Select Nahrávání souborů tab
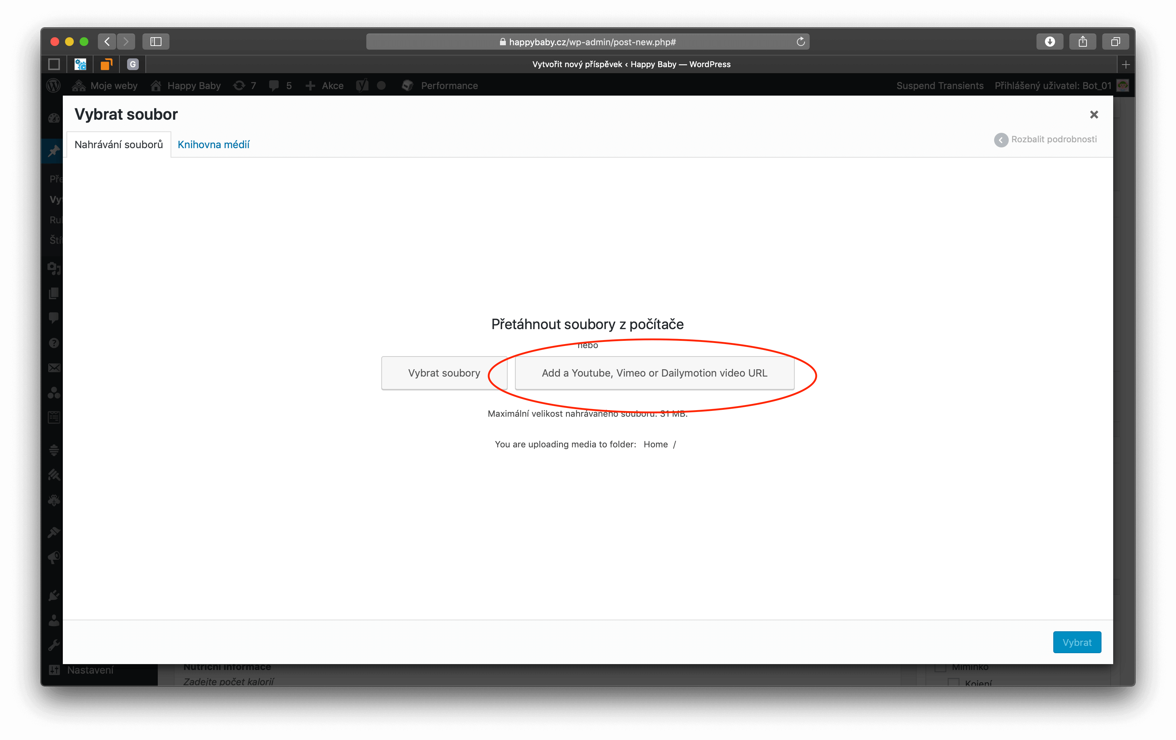Screen dimensions: 1176x740 pyautogui.click(x=119, y=144)
